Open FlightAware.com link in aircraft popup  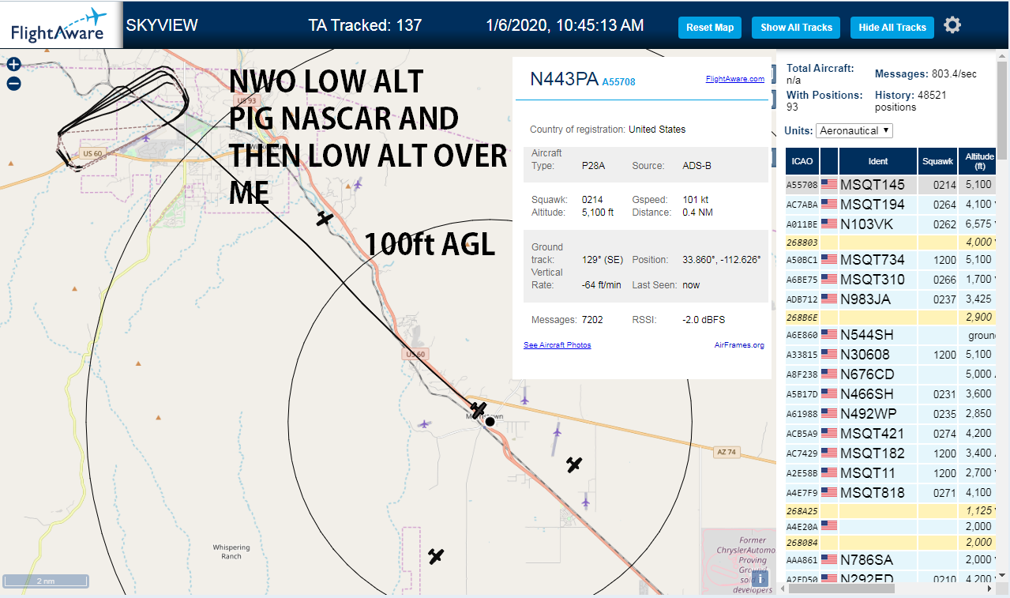point(734,79)
